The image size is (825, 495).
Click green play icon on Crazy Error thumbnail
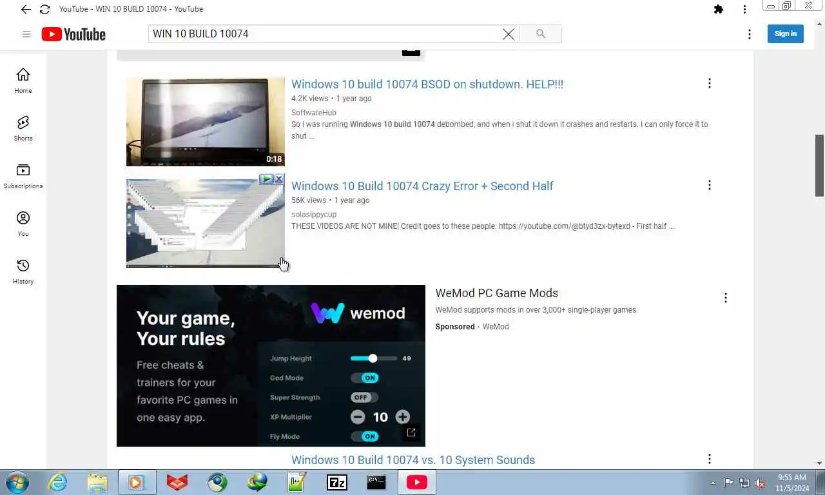pos(266,179)
